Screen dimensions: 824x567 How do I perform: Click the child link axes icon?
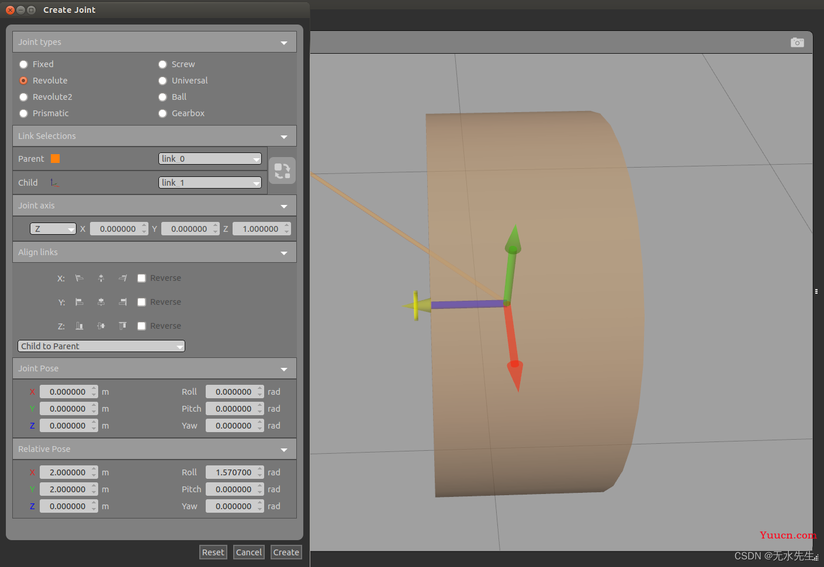[54, 183]
